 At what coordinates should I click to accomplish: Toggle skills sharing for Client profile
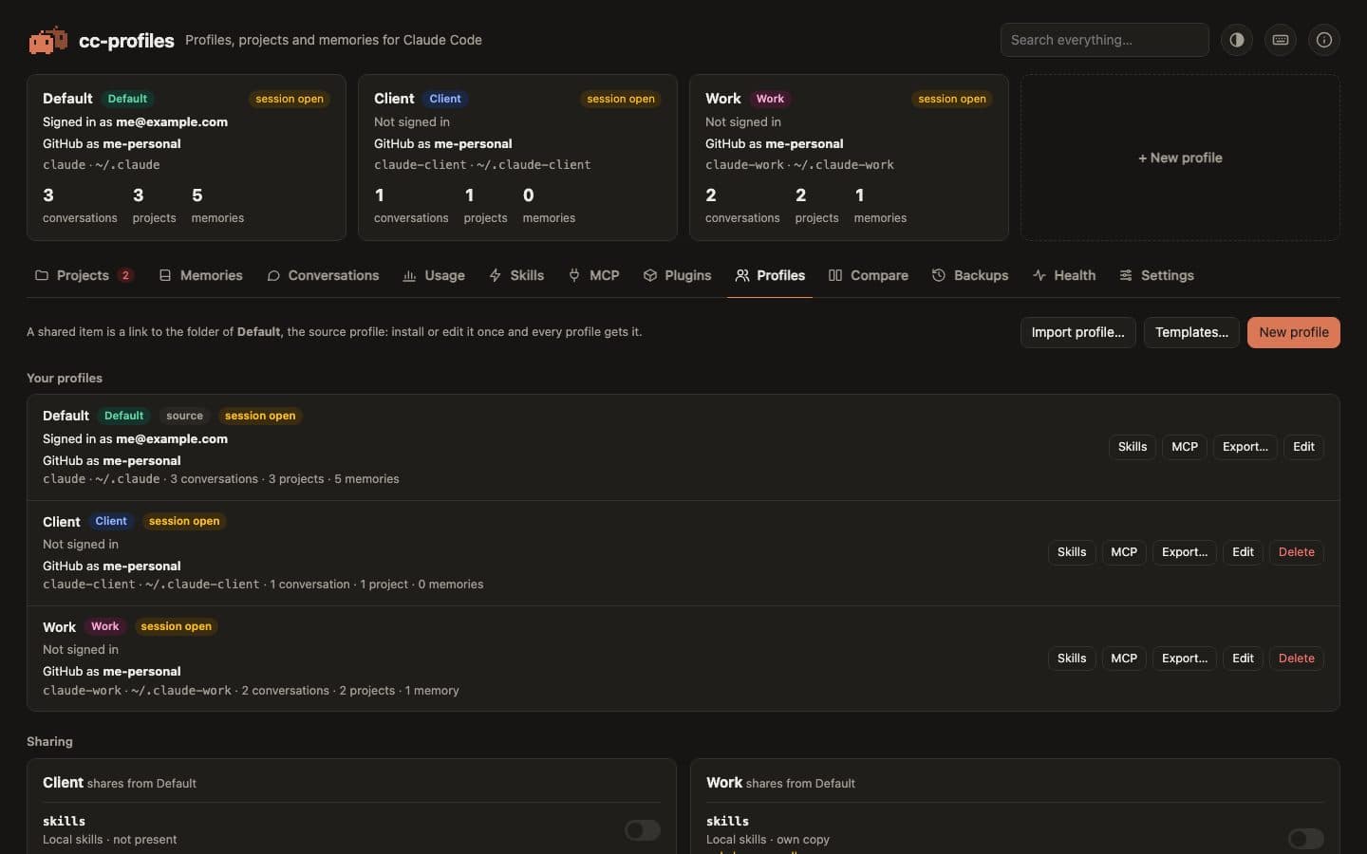(x=643, y=830)
